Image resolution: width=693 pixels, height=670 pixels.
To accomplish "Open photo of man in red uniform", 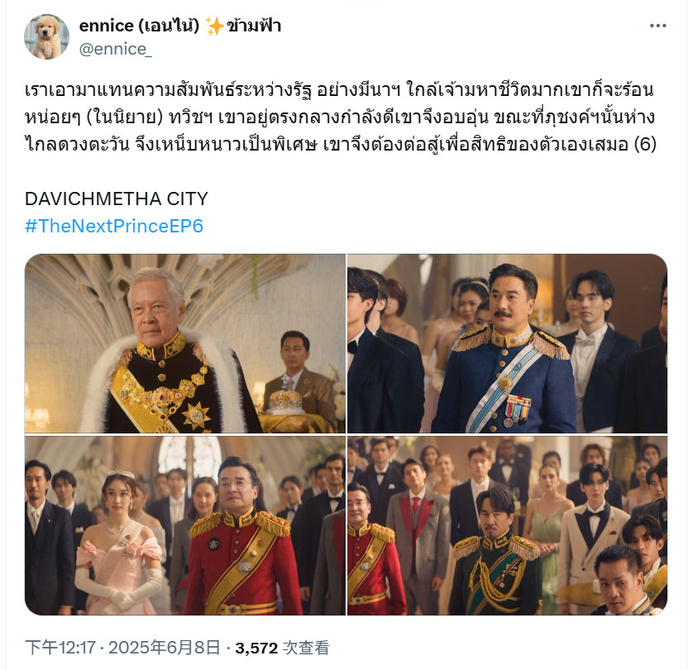I will click(x=185, y=525).
